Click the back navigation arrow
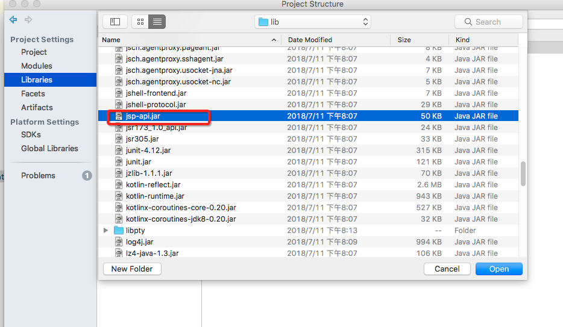The image size is (563, 327). tap(13, 20)
